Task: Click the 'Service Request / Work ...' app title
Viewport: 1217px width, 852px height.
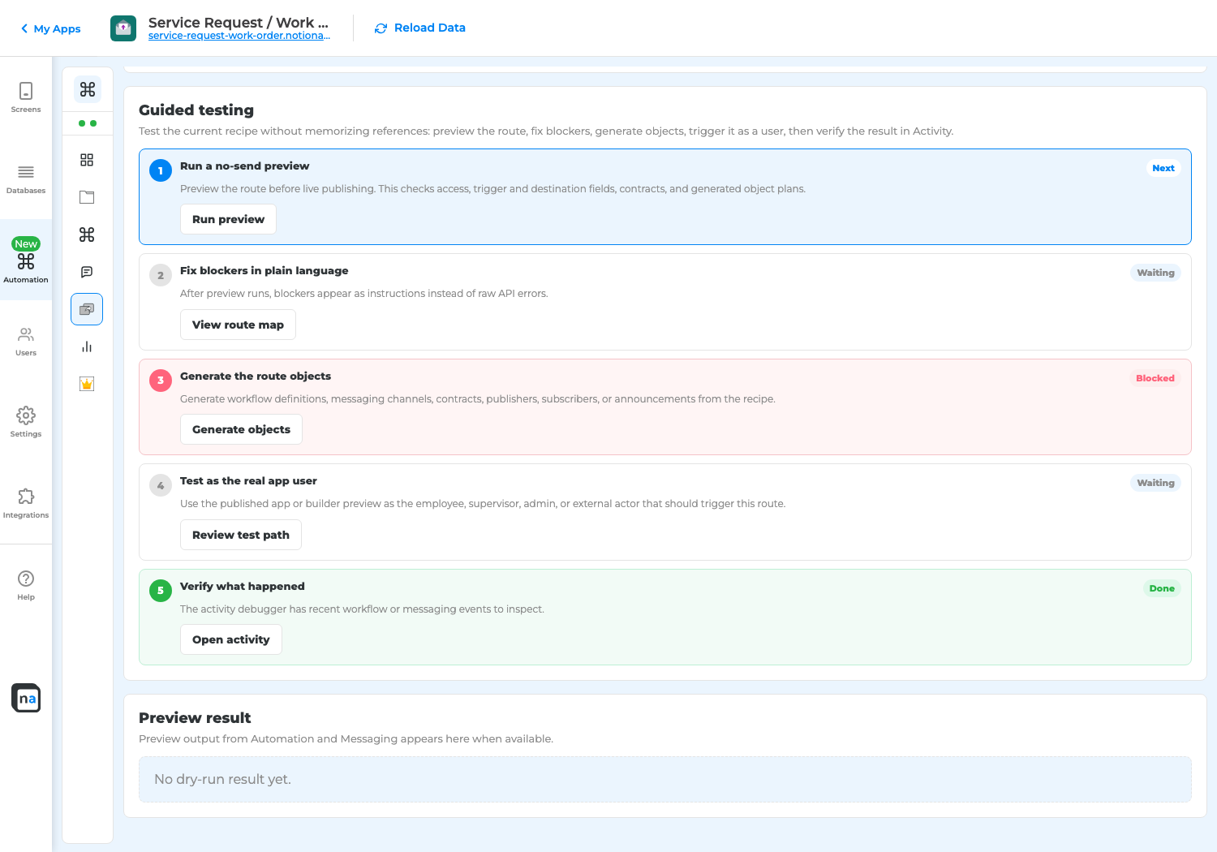Action: [x=239, y=23]
